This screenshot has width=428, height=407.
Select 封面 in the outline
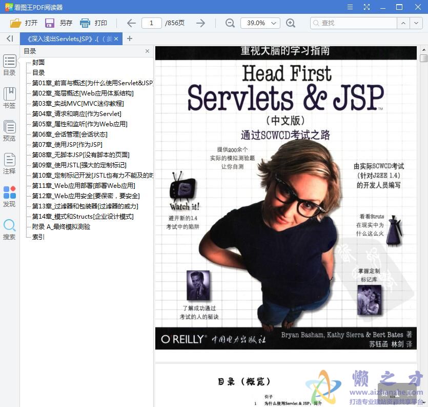38,62
